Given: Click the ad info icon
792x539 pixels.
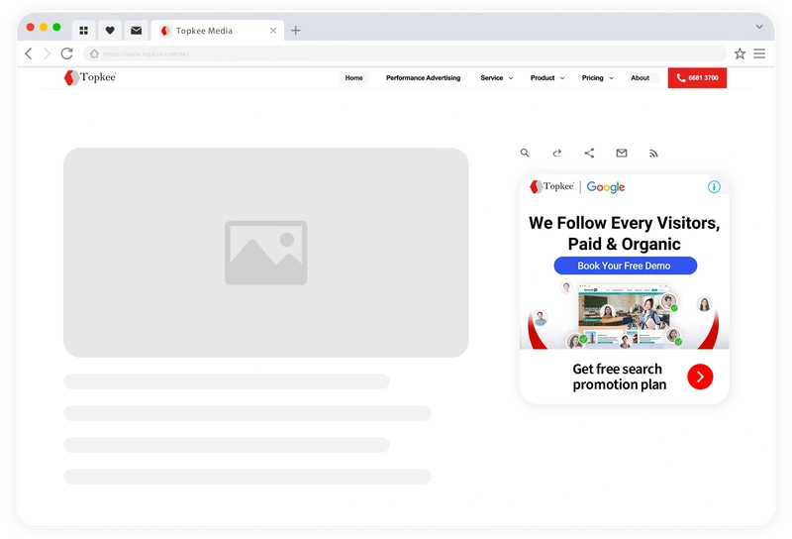Looking at the screenshot, I should (x=714, y=186).
